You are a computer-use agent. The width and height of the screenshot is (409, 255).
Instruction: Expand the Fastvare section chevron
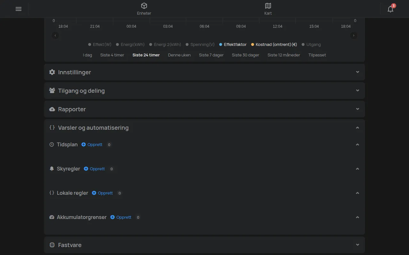click(358, 245)
